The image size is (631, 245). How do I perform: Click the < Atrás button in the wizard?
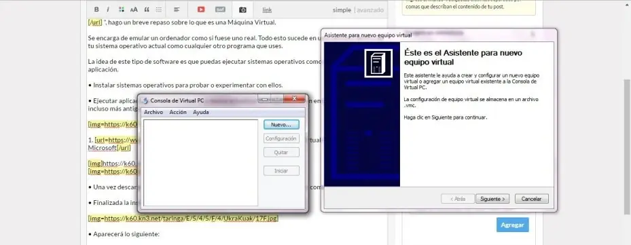pyautogui.click(x=458, y=199)
